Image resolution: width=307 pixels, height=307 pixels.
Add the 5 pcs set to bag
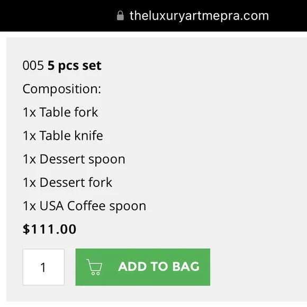coord(143,267)
